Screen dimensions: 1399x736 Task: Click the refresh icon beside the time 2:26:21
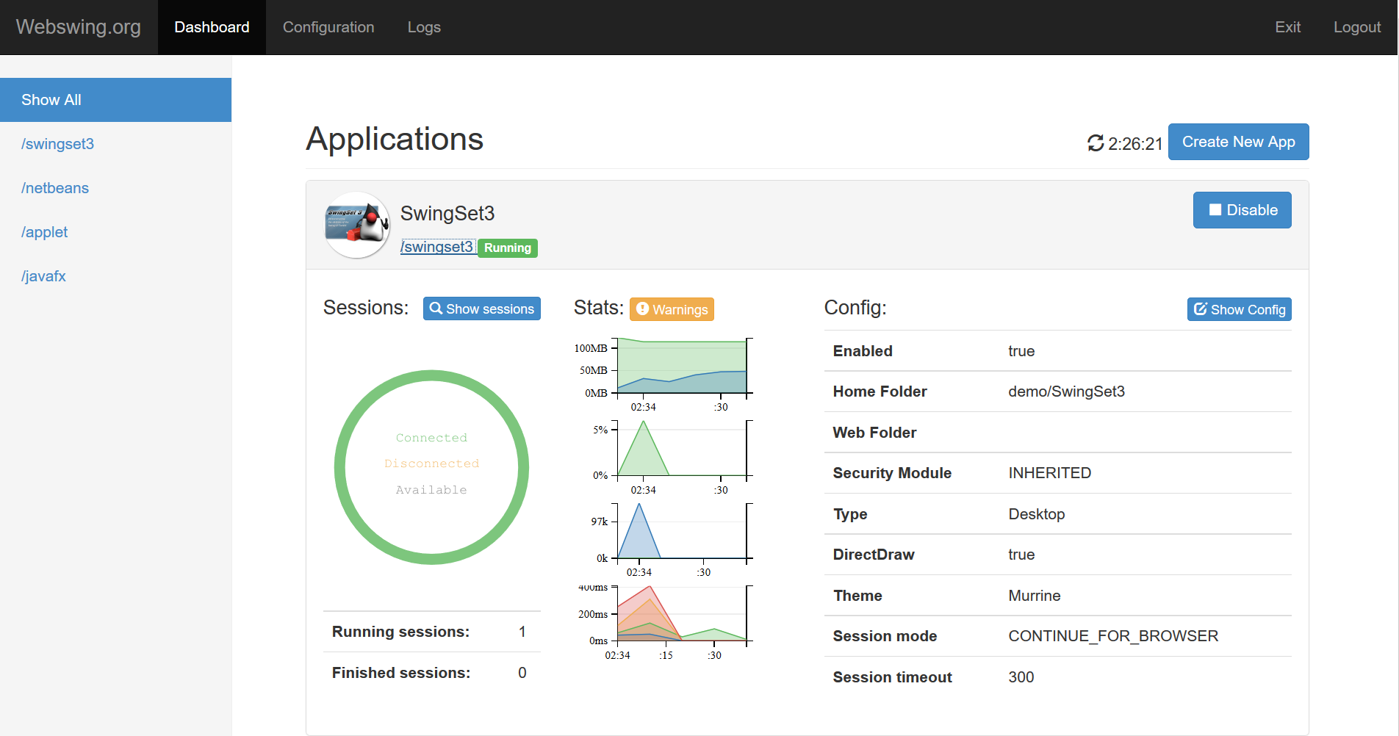(1096, 142)
